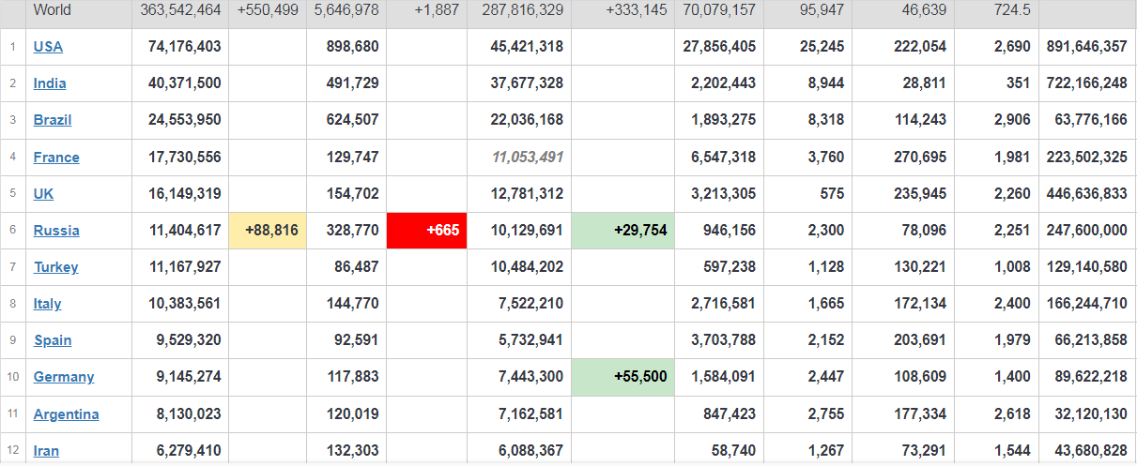
Task: Select the Spain link
Action: 53,340
